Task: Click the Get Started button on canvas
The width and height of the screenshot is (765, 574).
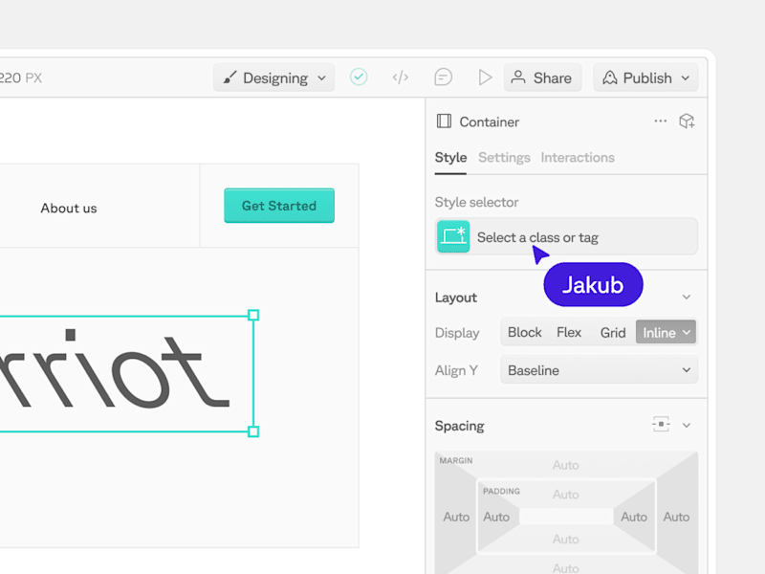Action: (279, 206)
